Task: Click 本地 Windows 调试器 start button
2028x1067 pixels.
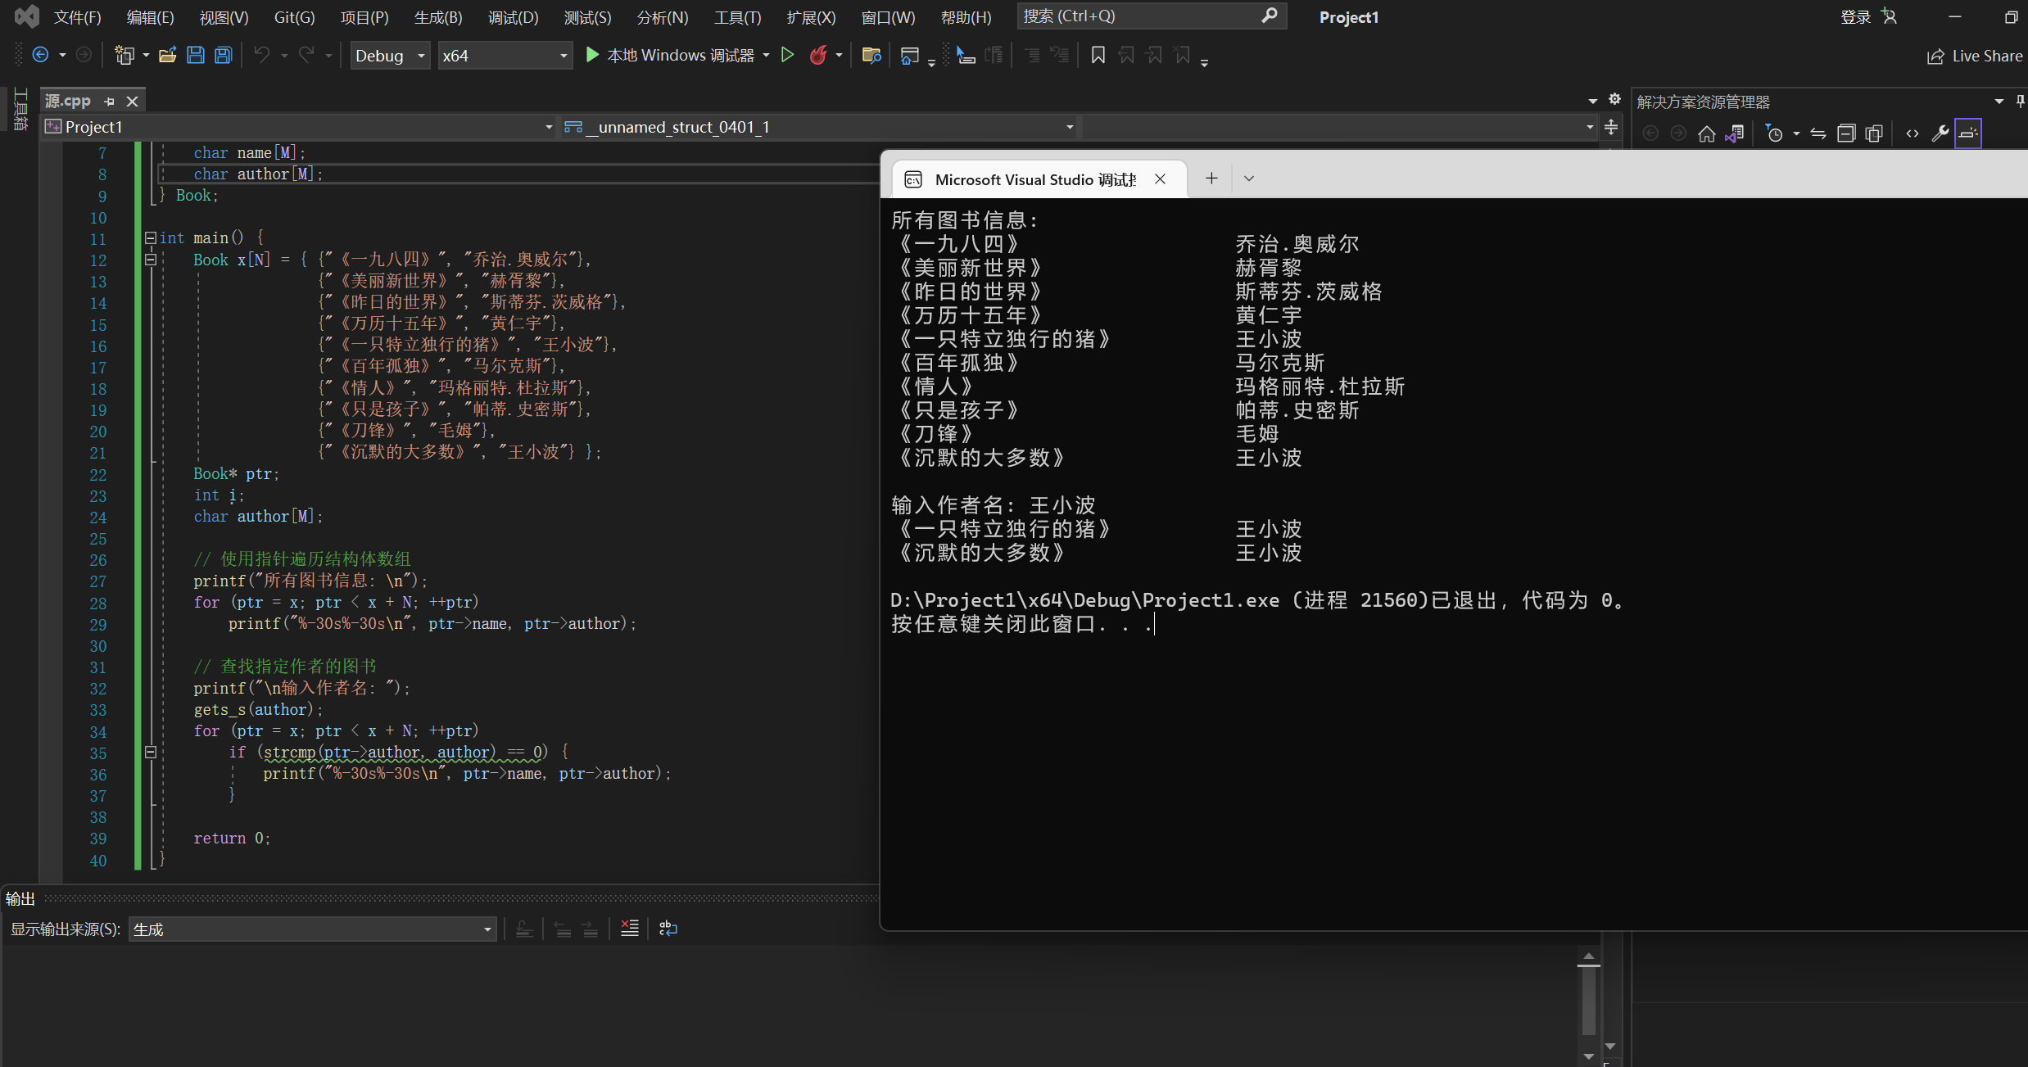Action: [670, 56]
